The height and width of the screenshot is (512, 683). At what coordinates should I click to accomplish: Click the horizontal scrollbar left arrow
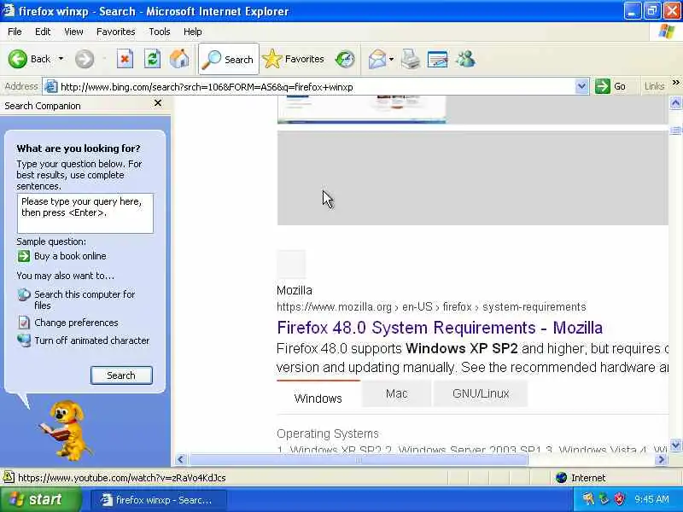click(181, 459)
